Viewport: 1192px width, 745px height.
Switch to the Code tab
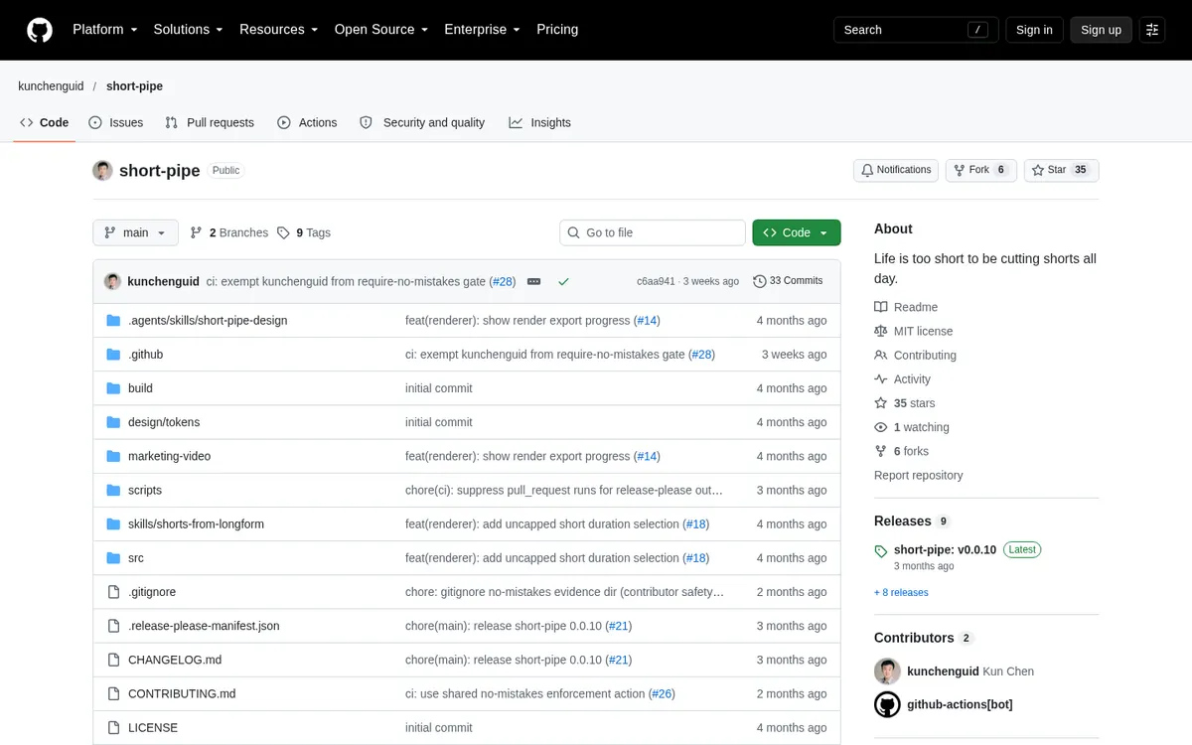[45, 122]
